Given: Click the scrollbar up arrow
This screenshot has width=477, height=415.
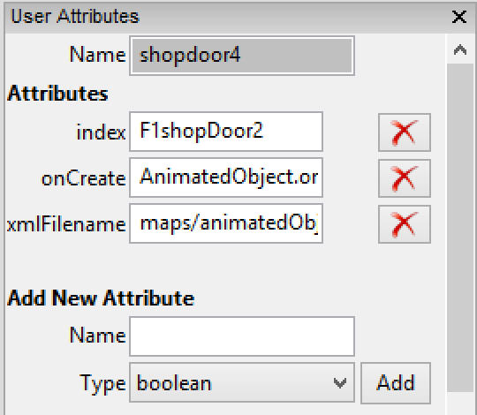Looking at the screenshot, I should click(x=460, y=49).
